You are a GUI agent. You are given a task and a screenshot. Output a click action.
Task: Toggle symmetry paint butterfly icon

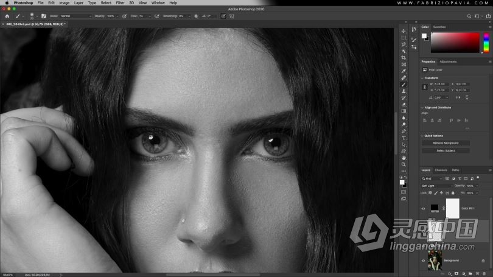click(x=232, y=16)
